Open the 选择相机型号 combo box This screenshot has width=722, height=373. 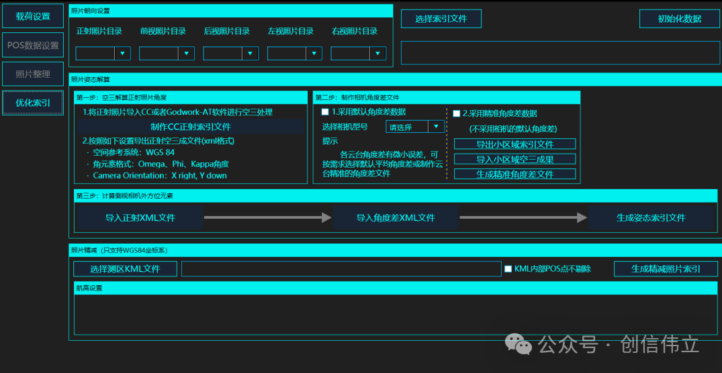click(414, 126)
